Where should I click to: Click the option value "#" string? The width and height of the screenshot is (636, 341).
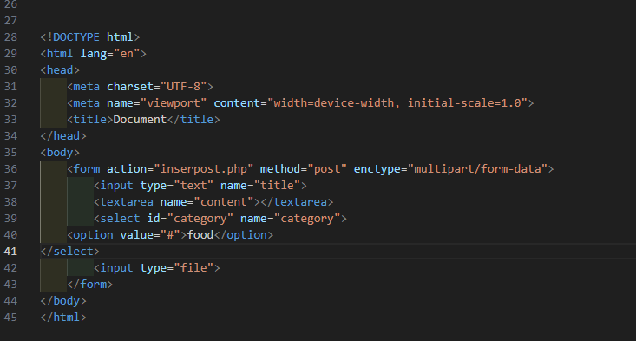pos(170,235)
